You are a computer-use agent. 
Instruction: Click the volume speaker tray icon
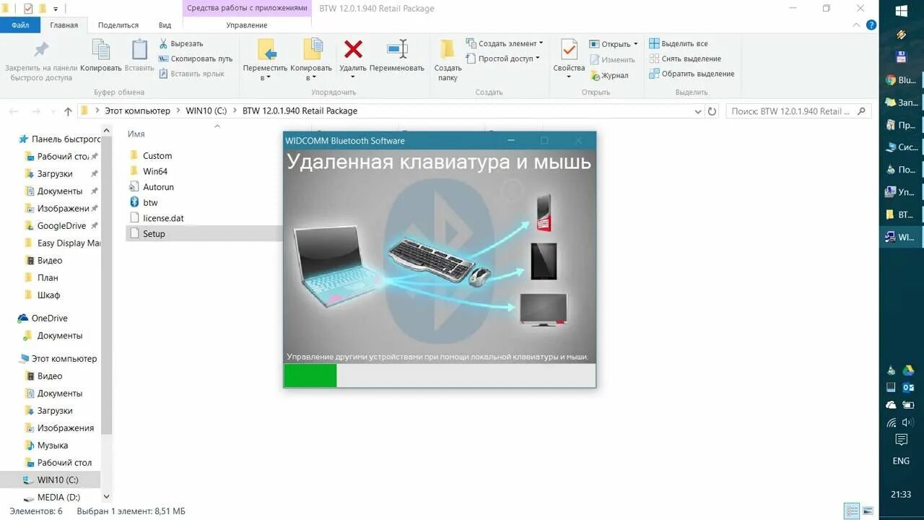908,422
